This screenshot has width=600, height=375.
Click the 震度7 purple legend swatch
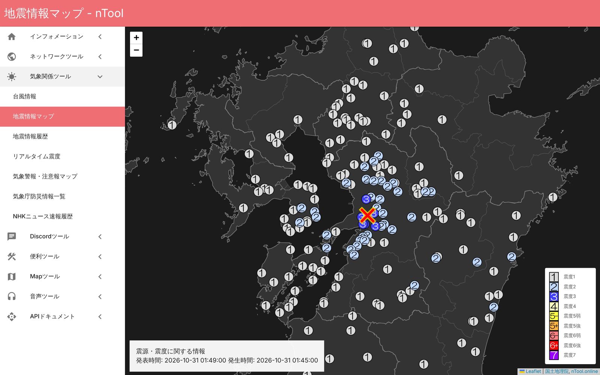click(554, 355)
